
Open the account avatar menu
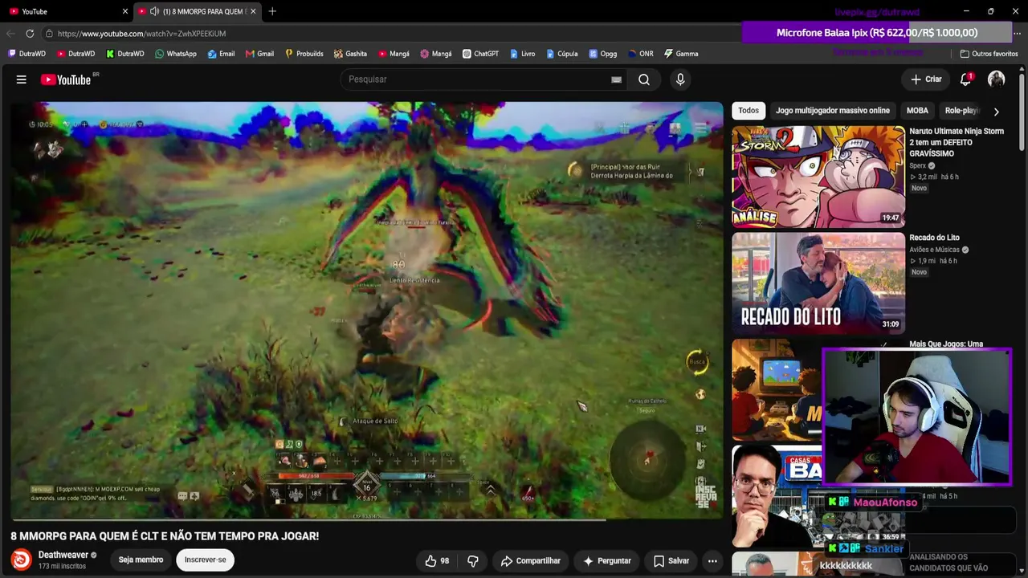[997, 79]
